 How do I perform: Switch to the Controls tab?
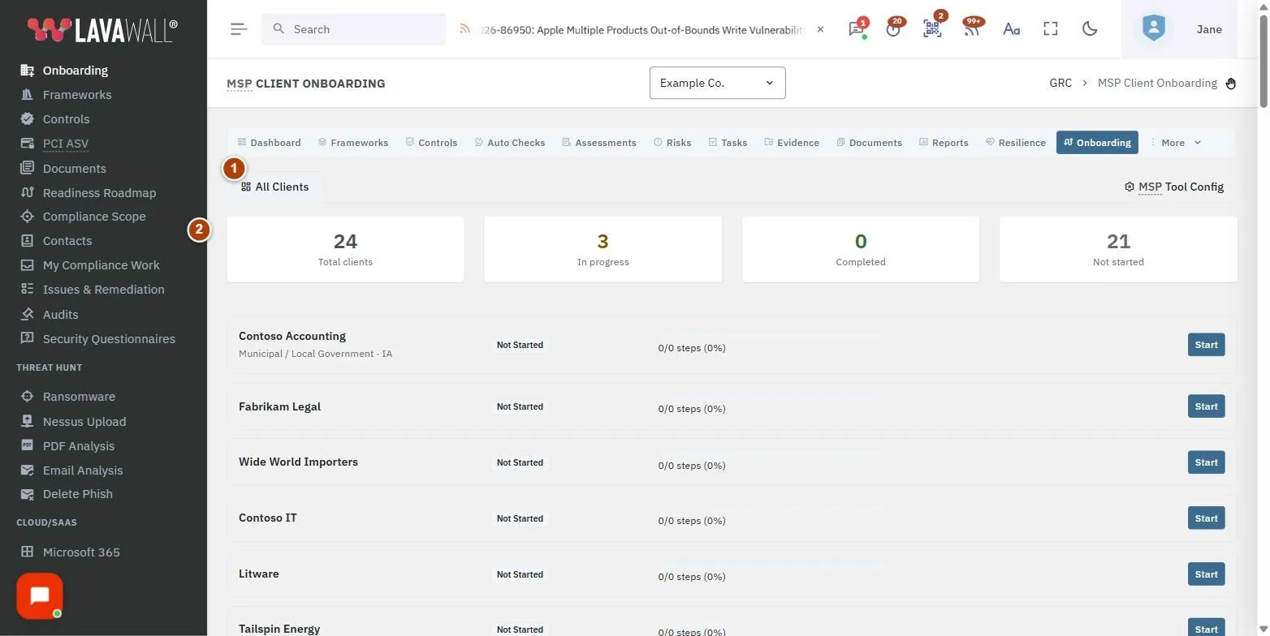[x=432, y=143]
